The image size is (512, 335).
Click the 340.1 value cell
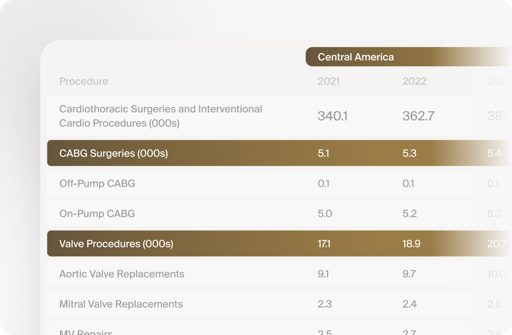coord(332,116)
